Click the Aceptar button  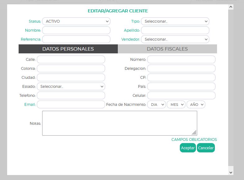(188, 148)
